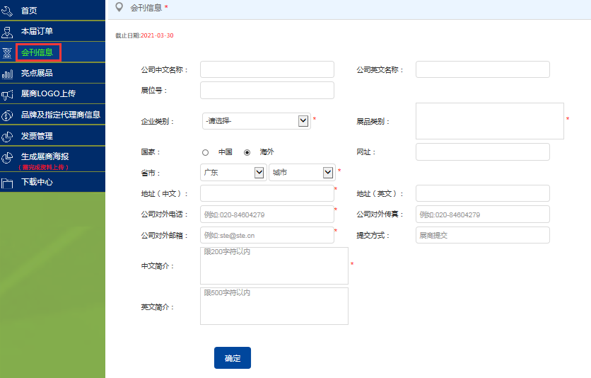This screenshot has height=378, width=591.
Task: Click the pie chart icon beside 发票管理
Action: pos(8,136)
